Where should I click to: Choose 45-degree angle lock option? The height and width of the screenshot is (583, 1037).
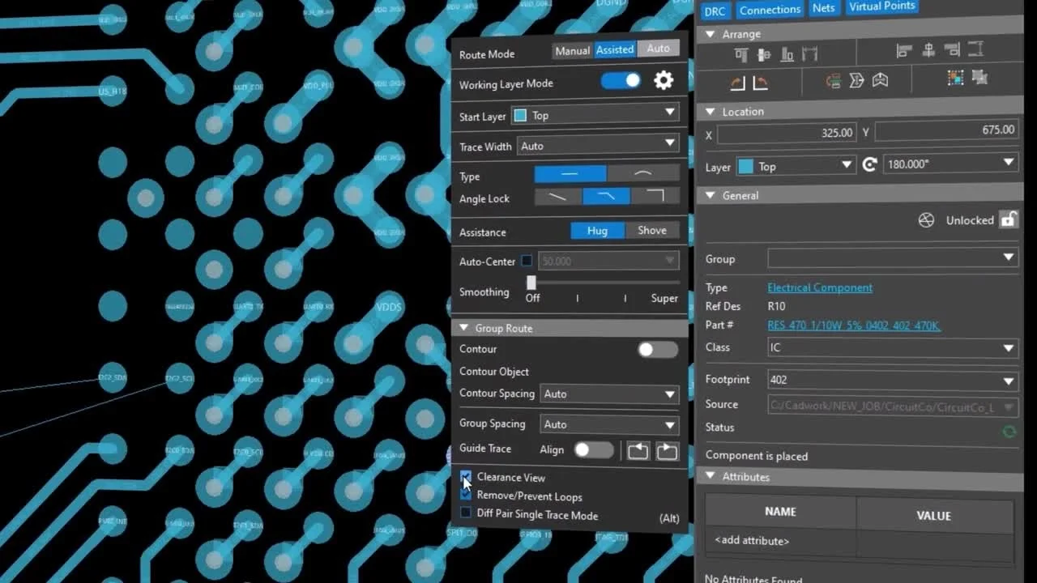tap(606, 196)
